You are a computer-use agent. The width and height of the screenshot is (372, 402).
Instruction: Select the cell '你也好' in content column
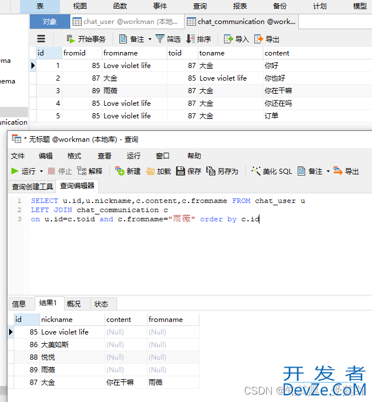[x=317, y=78]
